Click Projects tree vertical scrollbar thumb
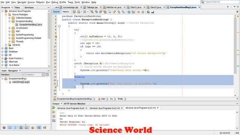240x135 pixels. point(49,26)
